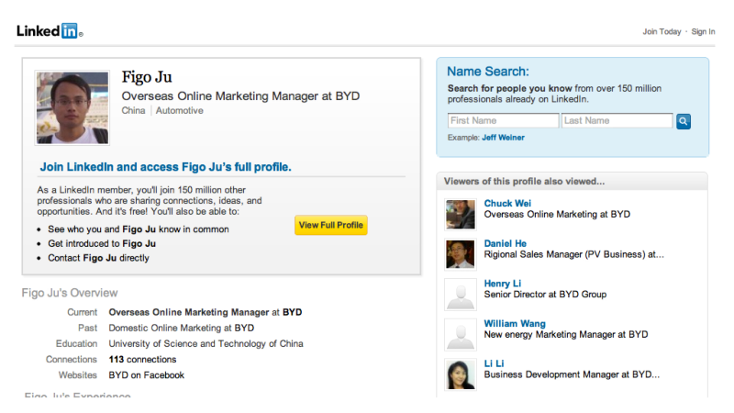Screen dimensions: 734x413
Task: Open Figo Ju's profile photo
Action: (x=72, y=107)
